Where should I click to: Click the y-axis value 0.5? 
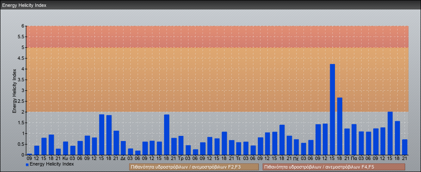click(x=21, y=144)
